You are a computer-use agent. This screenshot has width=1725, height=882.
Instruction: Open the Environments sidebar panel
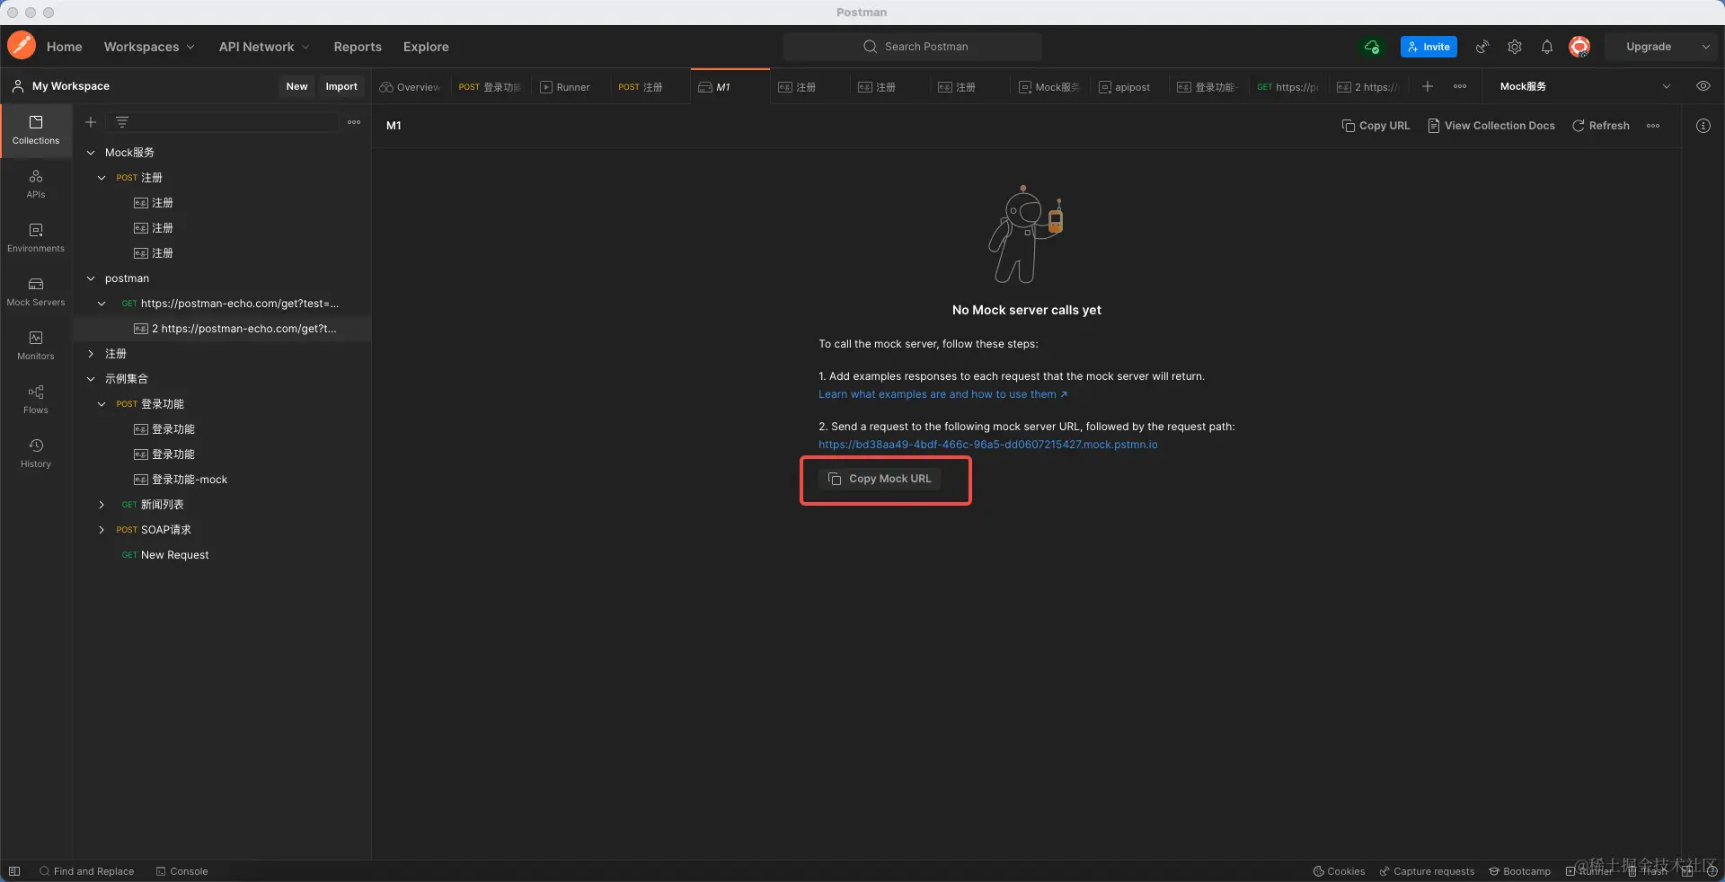(36, 238)
